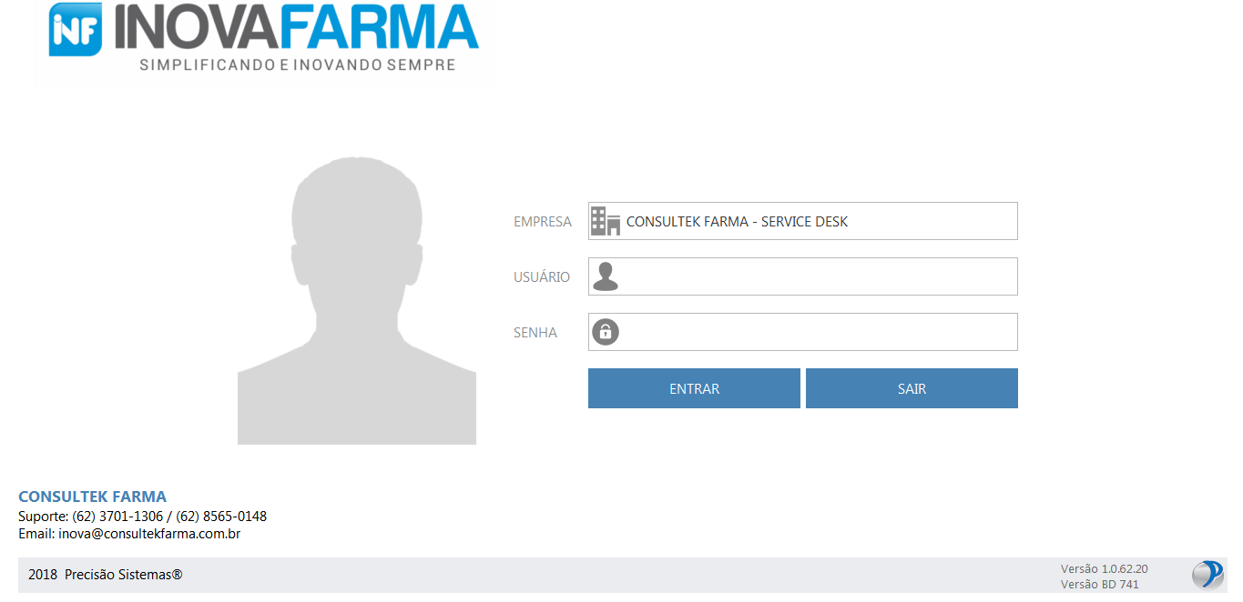Click the padlock icon in the Senha field

point(606,332)
